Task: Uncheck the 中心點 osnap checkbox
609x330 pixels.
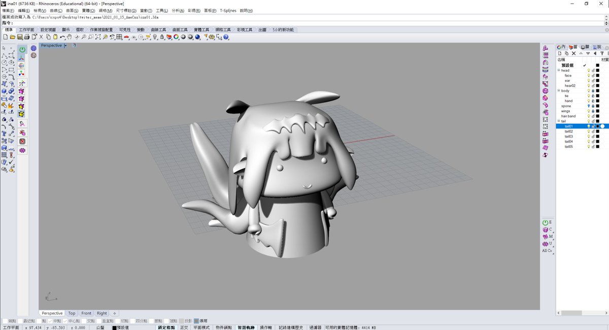Action: tap(65, 321)
